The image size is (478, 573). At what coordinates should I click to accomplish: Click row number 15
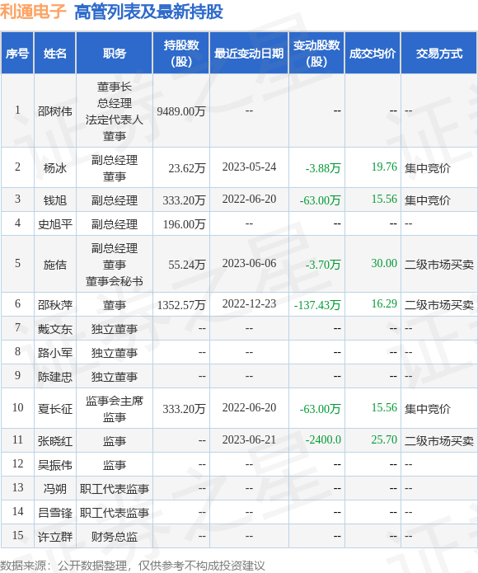(x=17, y=535)
